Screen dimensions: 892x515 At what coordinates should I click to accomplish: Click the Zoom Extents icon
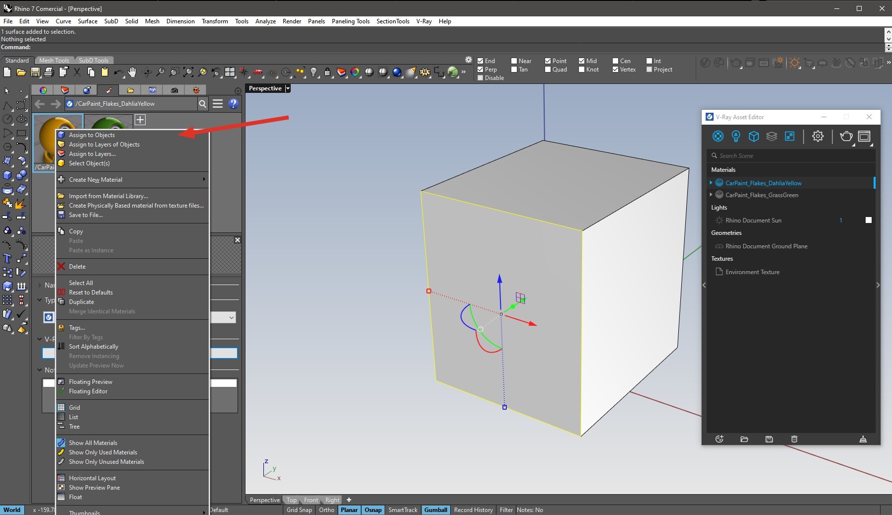pos(188,72)
